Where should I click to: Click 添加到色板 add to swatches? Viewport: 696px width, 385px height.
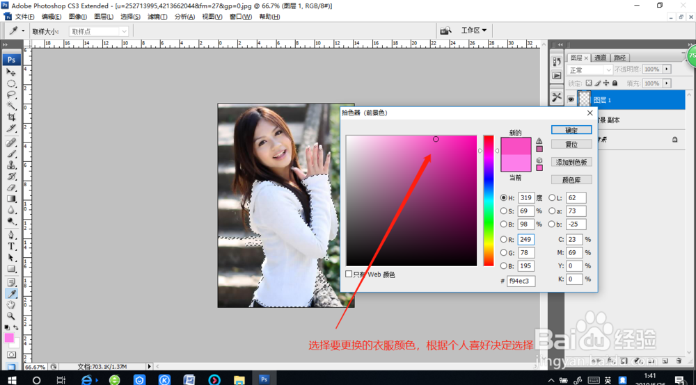point(571,162)
